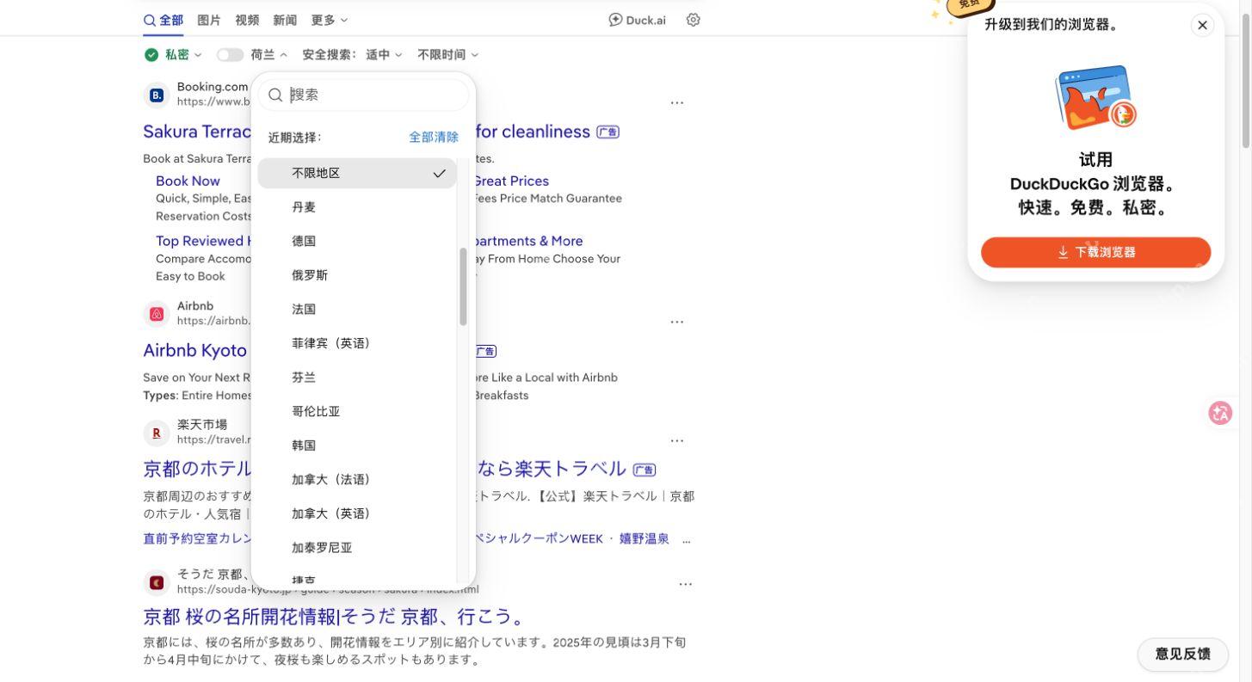Click the Booking.com site favicon
This screenshot has height=682, width=1252.
(x=157, y=95)
